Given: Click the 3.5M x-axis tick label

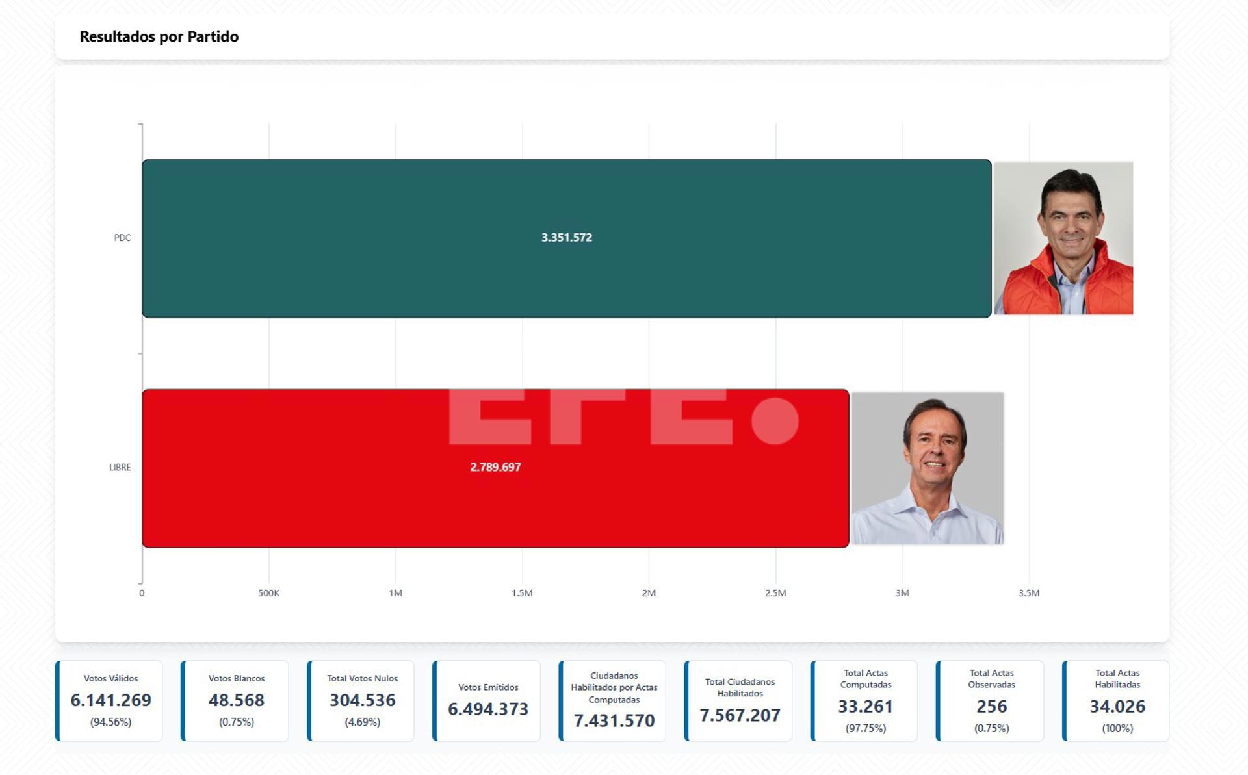Looking at the screenshot, I should click(x=1029, y=593).
